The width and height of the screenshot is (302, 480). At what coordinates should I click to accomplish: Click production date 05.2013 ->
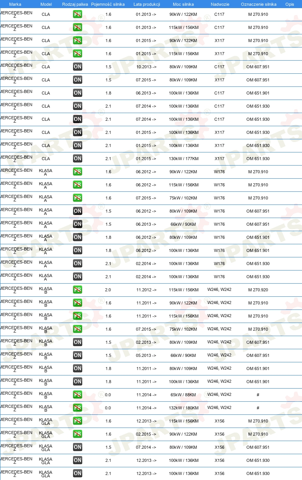tap(146, 355)
